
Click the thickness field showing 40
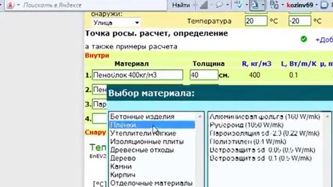click(204, 75)
